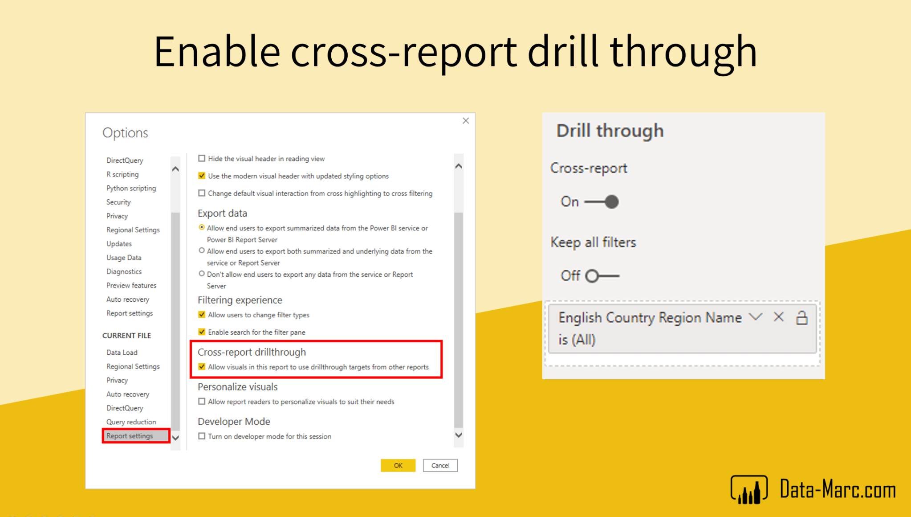911x517 pixels.
Task: Click the down arrow on the settings scrollbar
Action: coord(458,435)
